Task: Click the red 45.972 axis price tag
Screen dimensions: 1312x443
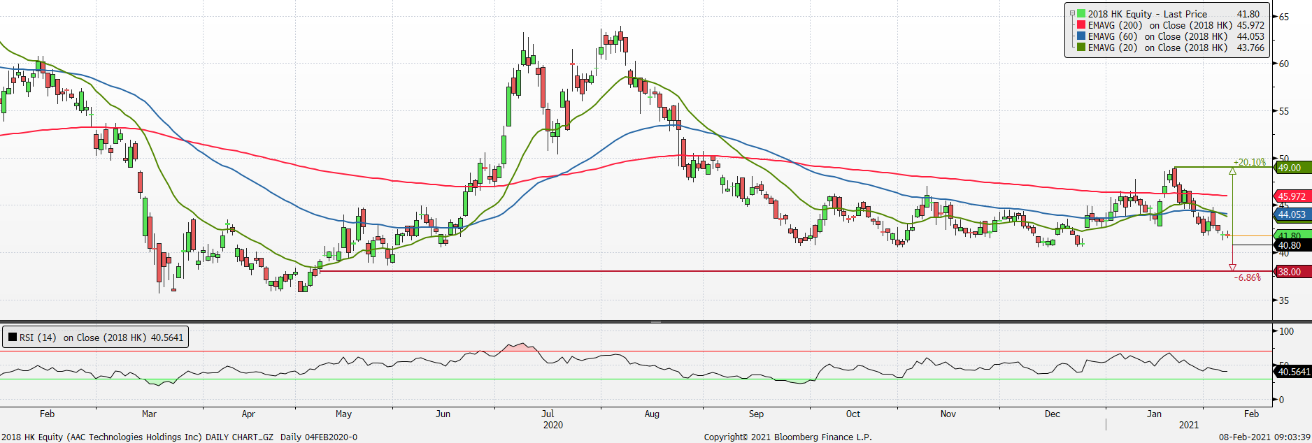Action: click(x=1292, y=196)
